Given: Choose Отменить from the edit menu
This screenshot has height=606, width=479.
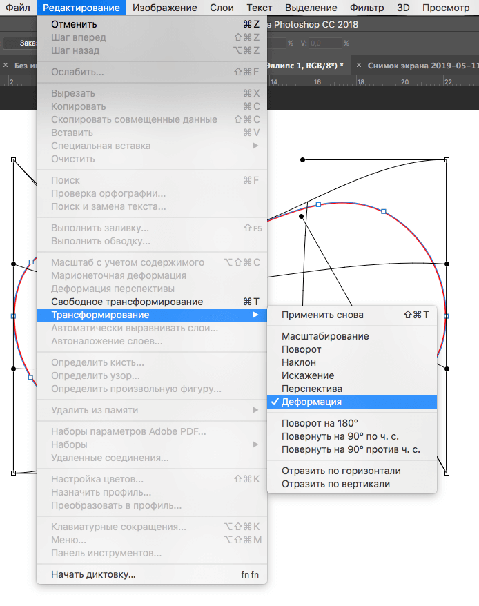Looking at the screenshot, I should pyautogui.click(x=74, y=24).
